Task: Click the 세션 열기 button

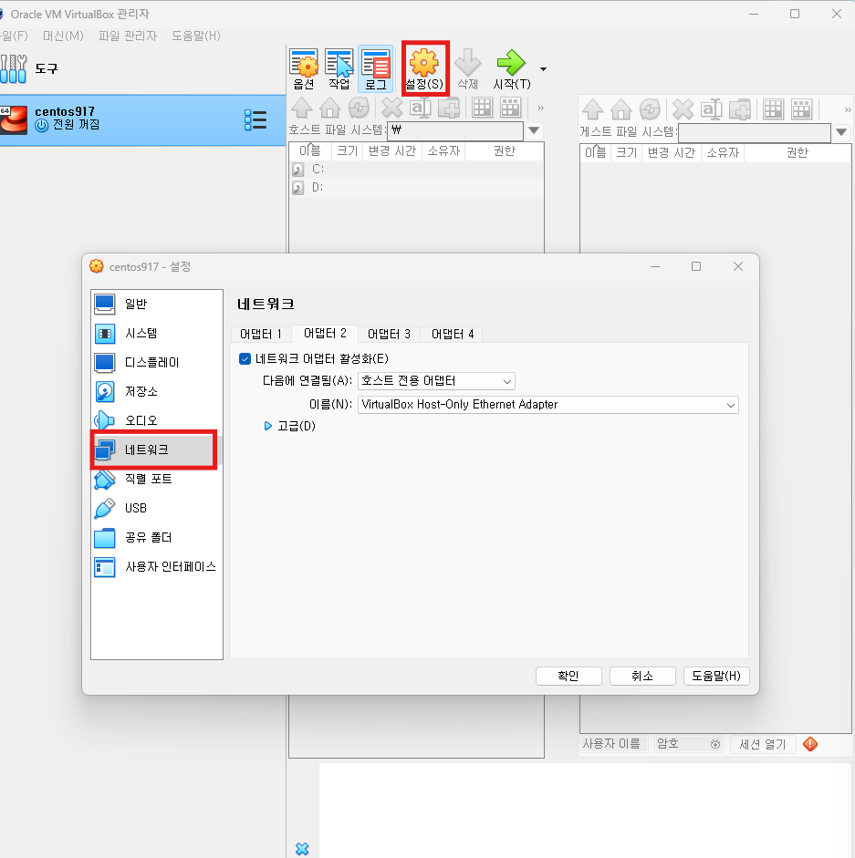Action: [x=763, y=744]
